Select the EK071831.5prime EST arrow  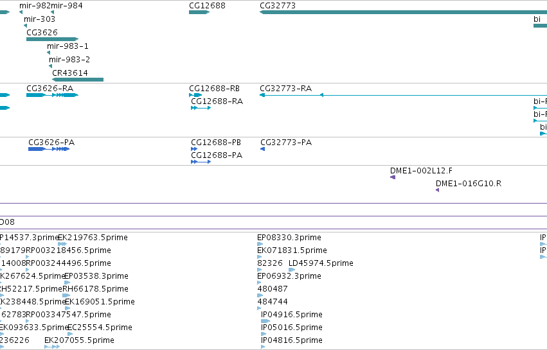[x=259, y=257]
